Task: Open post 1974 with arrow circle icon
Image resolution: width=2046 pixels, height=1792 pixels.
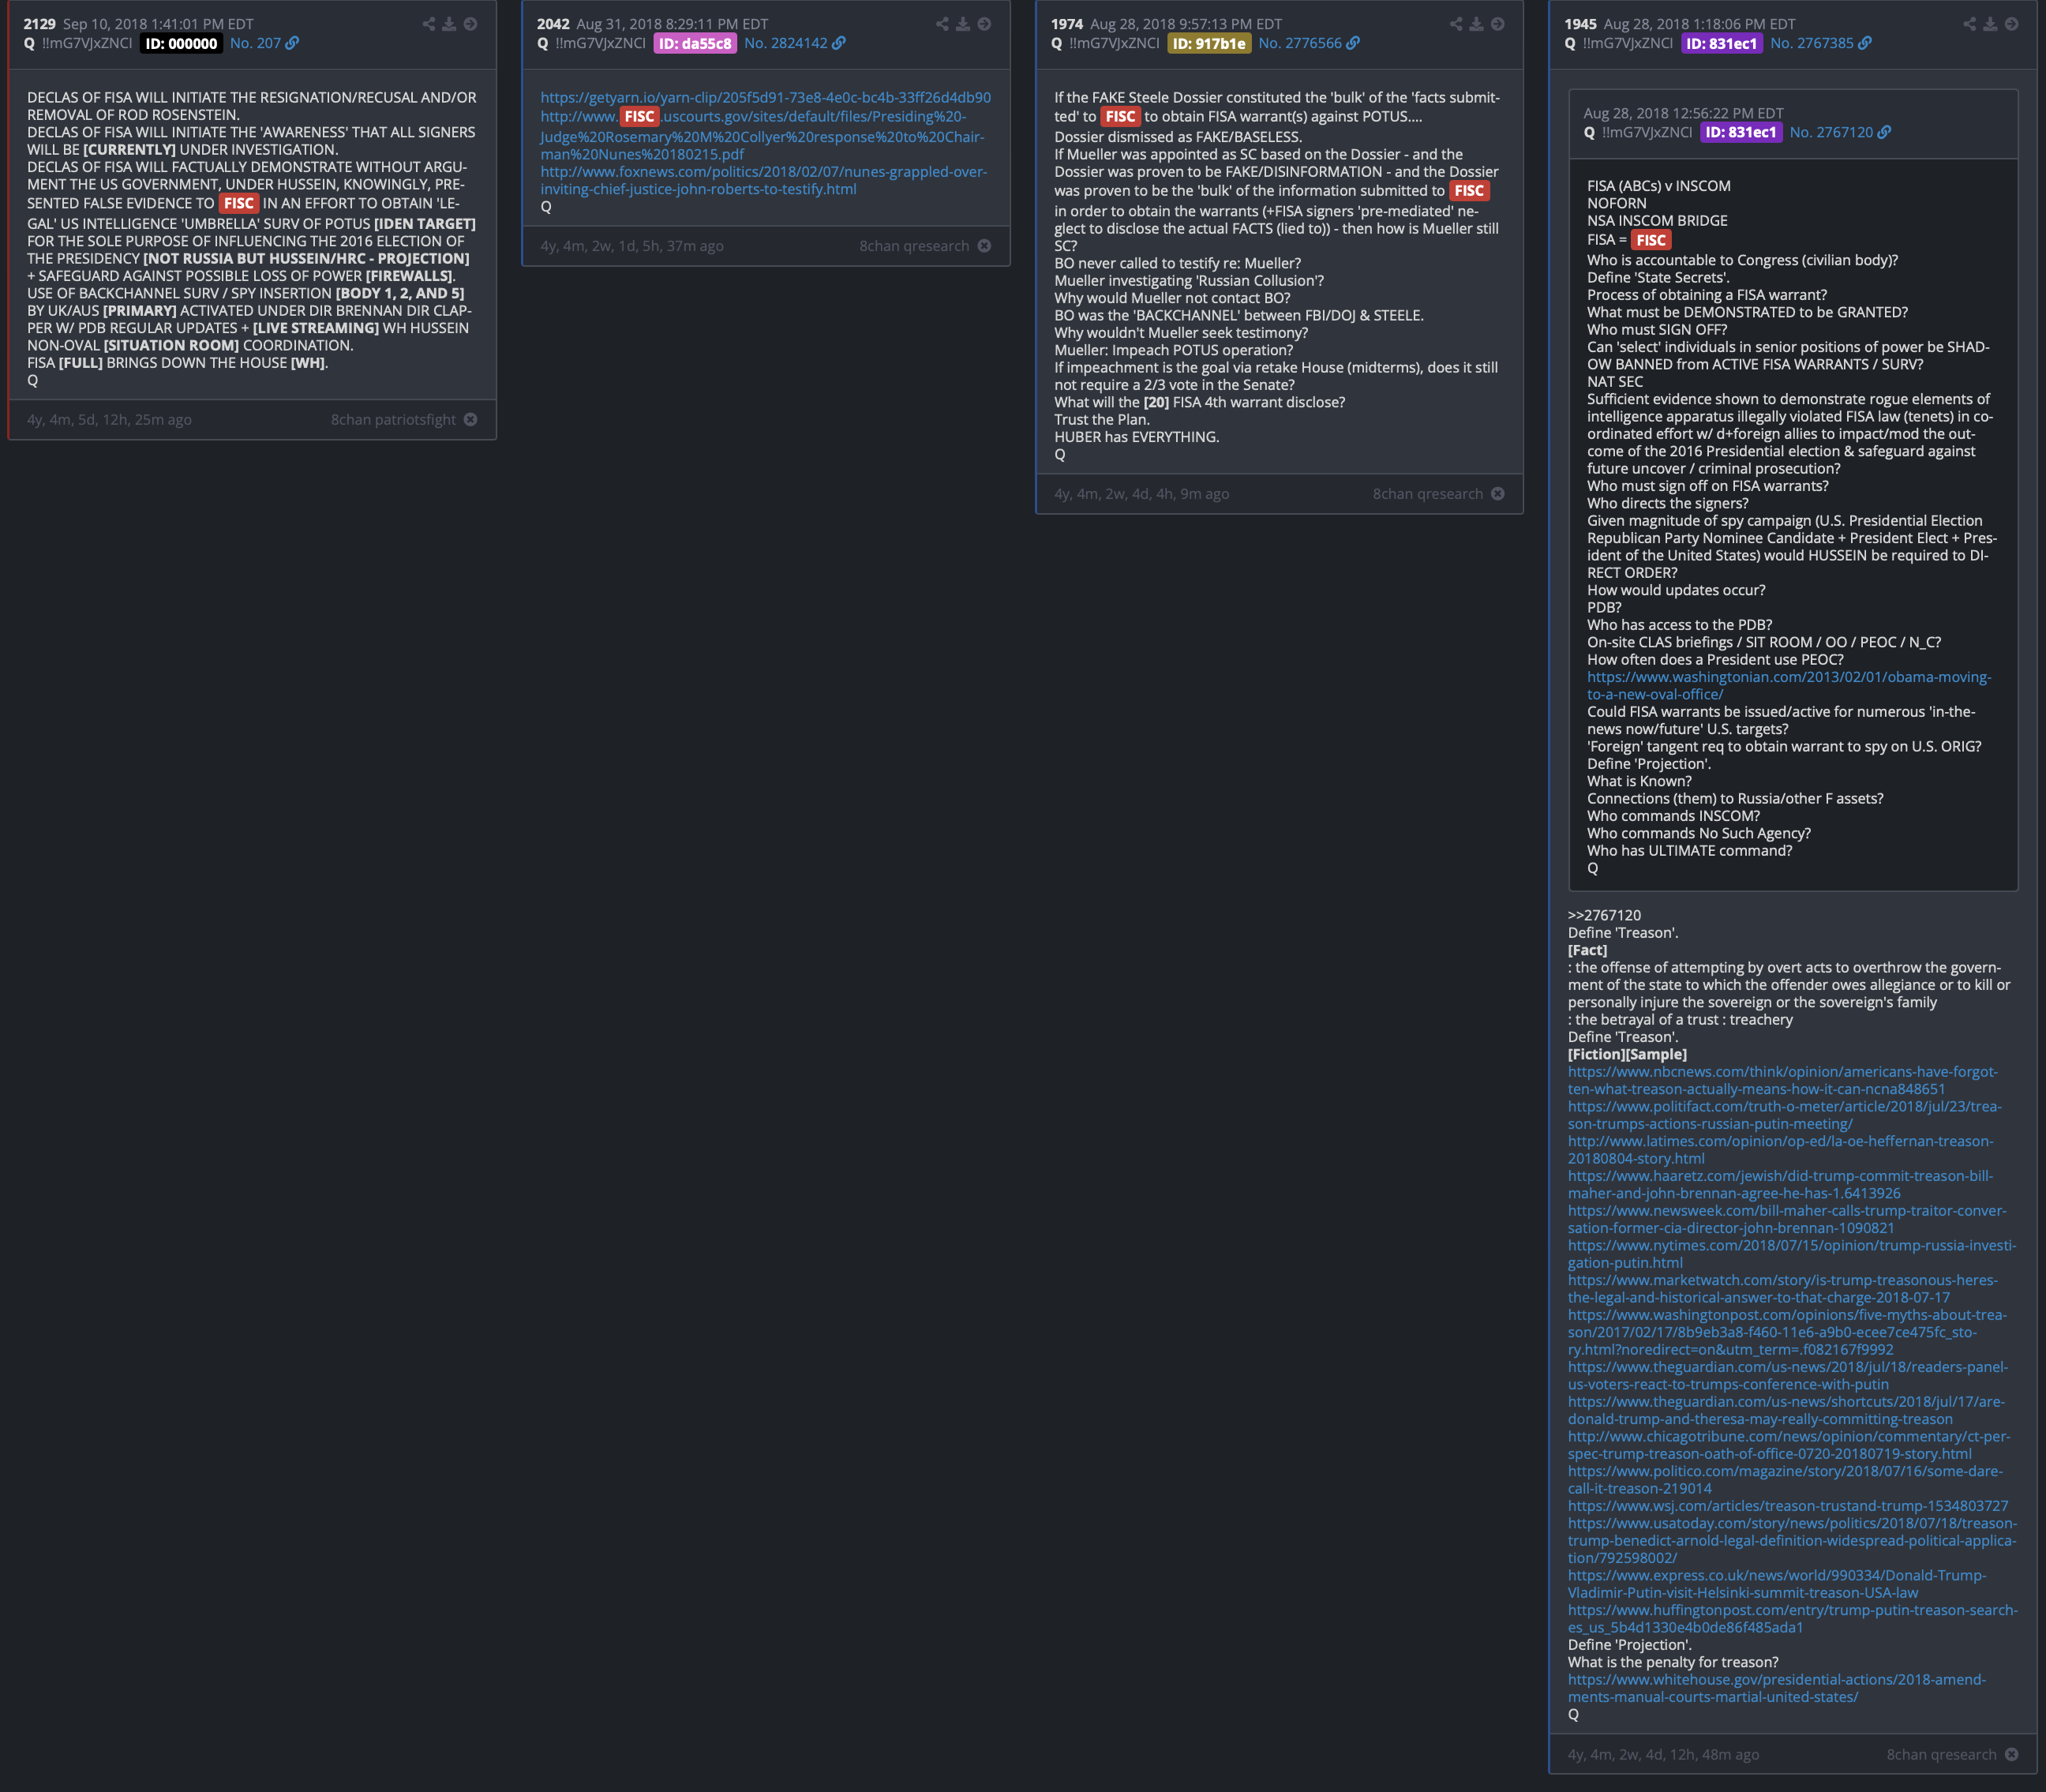Action: coord(1497,24)
